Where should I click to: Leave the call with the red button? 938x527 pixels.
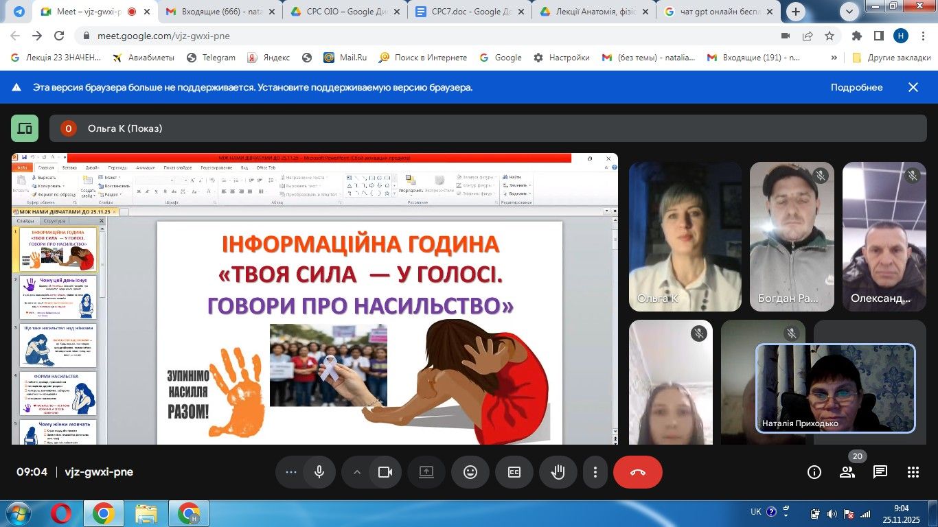coord(637,472)
